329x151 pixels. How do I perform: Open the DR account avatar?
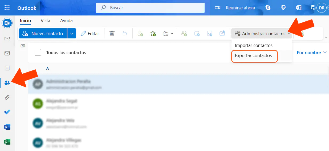(322, 8)
